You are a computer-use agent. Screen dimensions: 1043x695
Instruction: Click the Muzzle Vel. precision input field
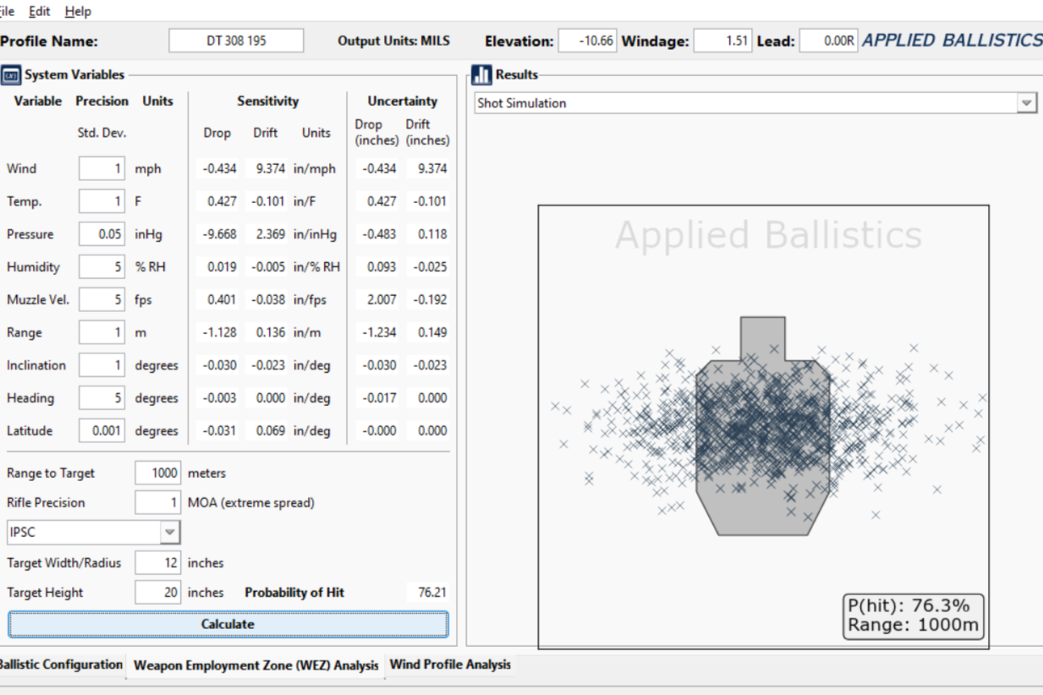pyautogui.click(x=102, y=299)
